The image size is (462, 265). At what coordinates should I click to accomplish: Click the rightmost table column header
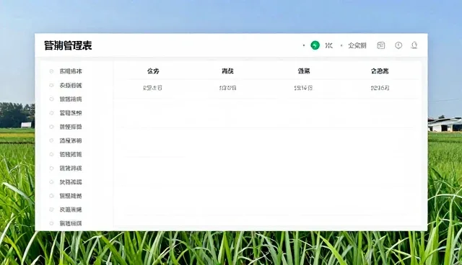pos(380,71)
